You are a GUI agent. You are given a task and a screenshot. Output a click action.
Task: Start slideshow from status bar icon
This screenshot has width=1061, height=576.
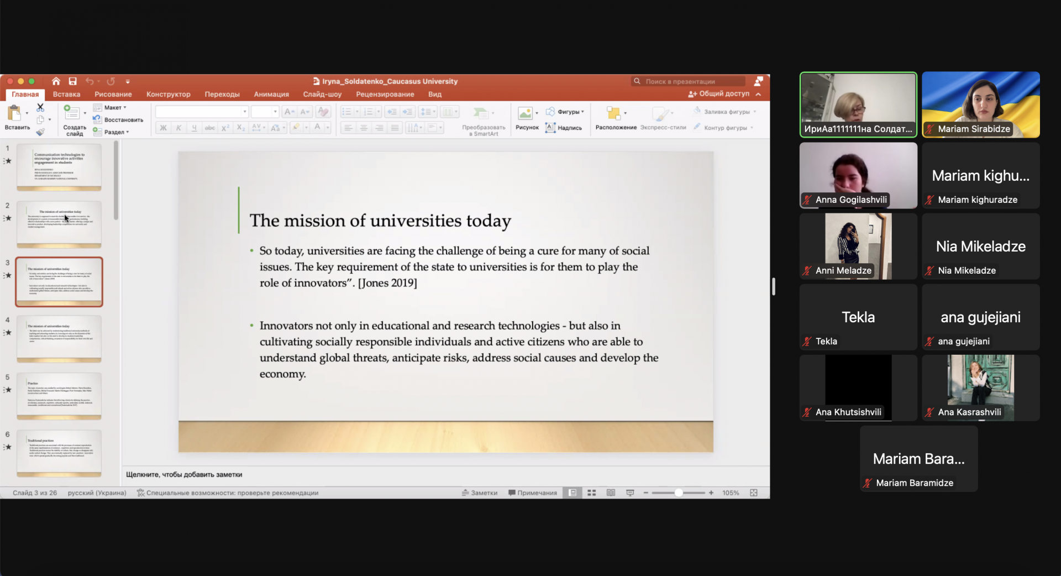click(630, 493)
